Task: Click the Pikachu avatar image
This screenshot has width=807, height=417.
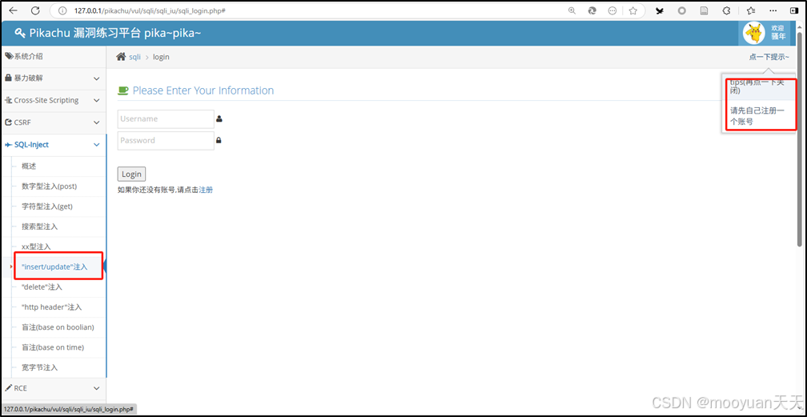Action: [x=754, y=34]
